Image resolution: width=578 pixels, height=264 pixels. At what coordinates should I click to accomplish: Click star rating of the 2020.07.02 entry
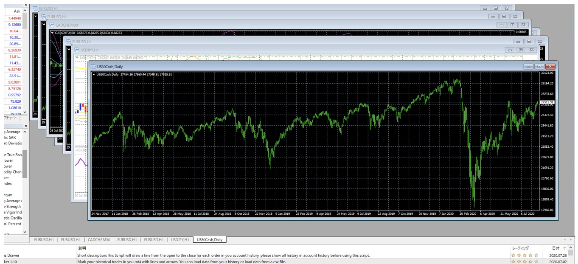pos(525,261)
